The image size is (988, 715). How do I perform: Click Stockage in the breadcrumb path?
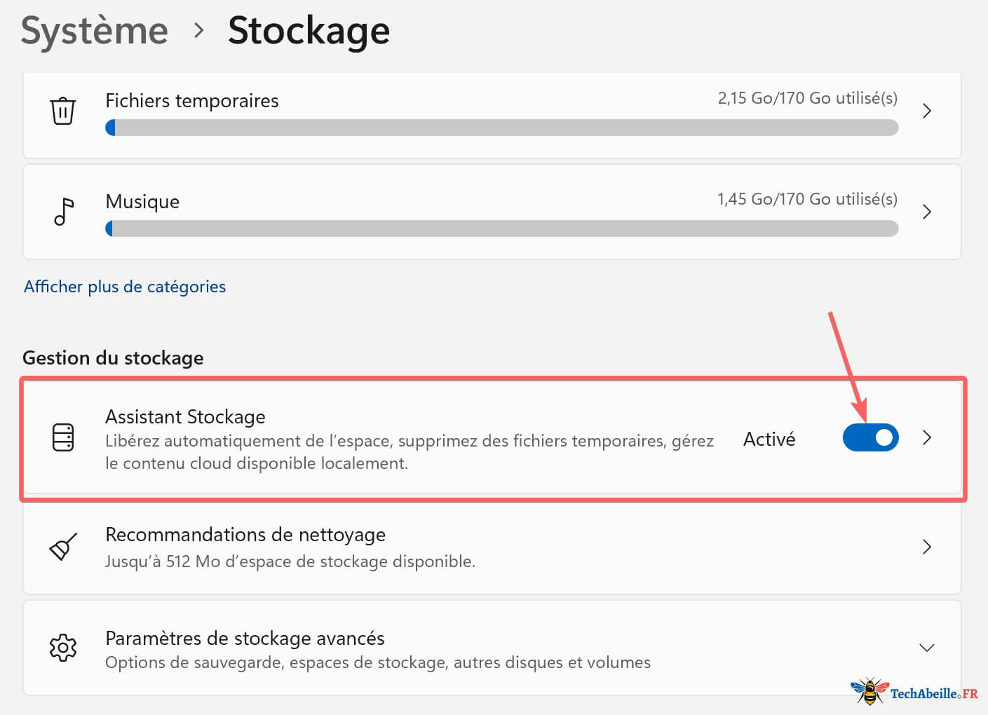pos(309,31)
